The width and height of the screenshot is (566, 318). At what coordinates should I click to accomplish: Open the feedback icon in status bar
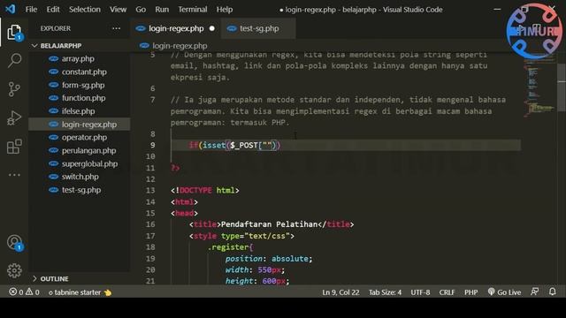point(534,291)
